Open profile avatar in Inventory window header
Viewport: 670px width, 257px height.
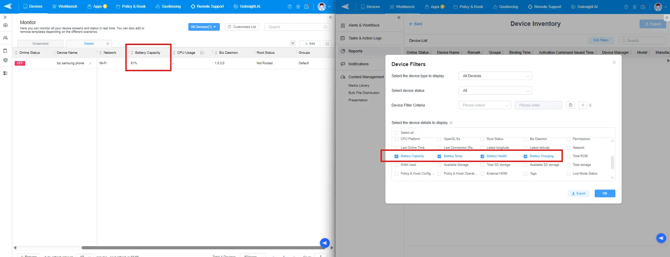click(658, 7)
